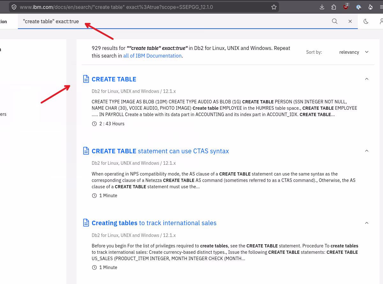383x284 pixels.
Task: Open 'CREATE TABLE statement can use CTAS syntax' link
Action: (160, 151)
